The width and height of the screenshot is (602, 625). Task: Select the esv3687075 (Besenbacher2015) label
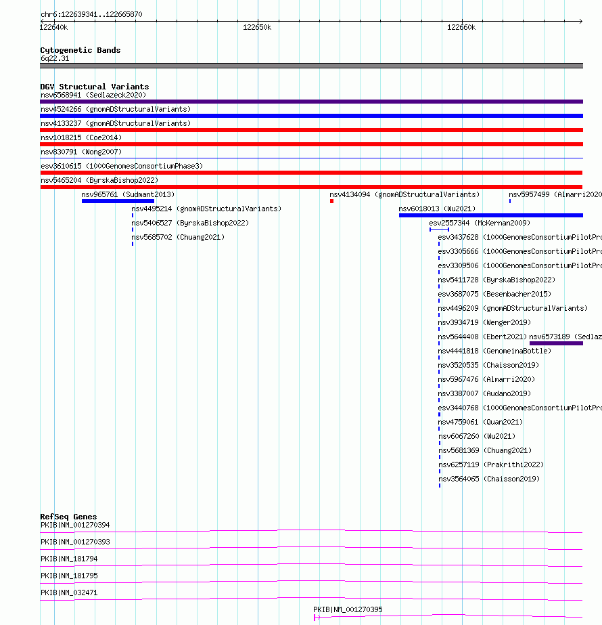point(494,294)
